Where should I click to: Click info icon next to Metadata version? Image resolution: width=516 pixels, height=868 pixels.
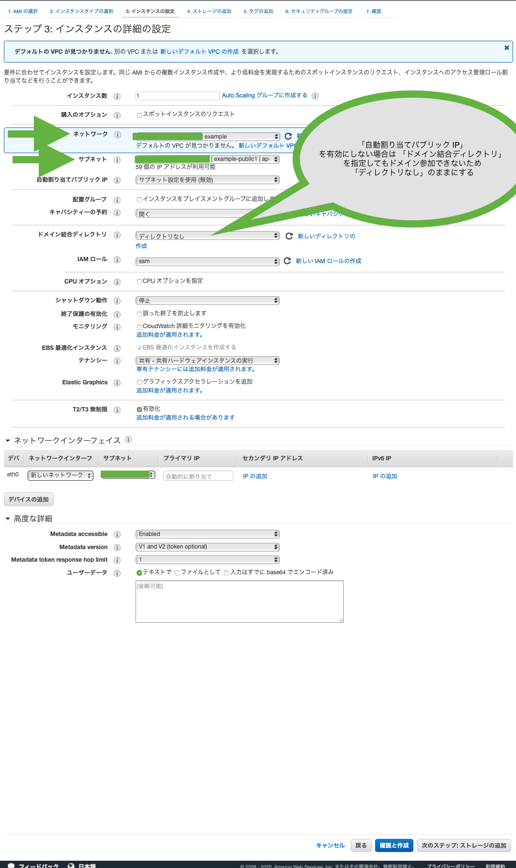pyautogui.click(x=117, y=548)
